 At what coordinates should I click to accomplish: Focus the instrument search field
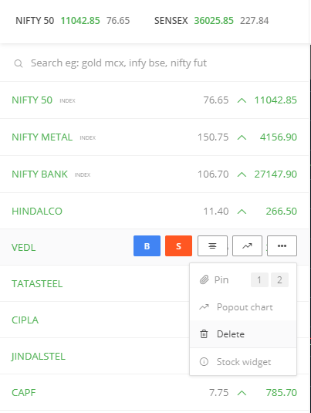coord(154,63)
